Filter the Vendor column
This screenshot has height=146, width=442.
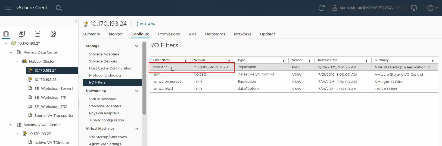click(310, 61)
